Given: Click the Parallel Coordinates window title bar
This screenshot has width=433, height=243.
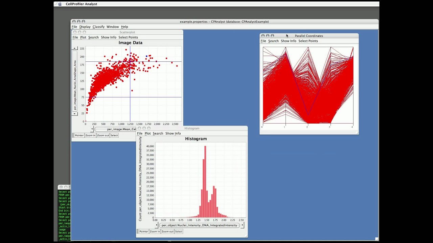Looking at the screenshot, I should pos(309,36).
